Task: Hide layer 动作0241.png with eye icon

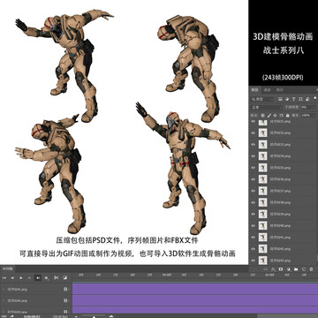Action: coord(253,238)
